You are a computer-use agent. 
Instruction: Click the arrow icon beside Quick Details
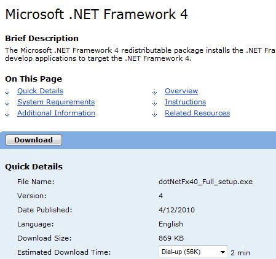click(x=7, y=92)
